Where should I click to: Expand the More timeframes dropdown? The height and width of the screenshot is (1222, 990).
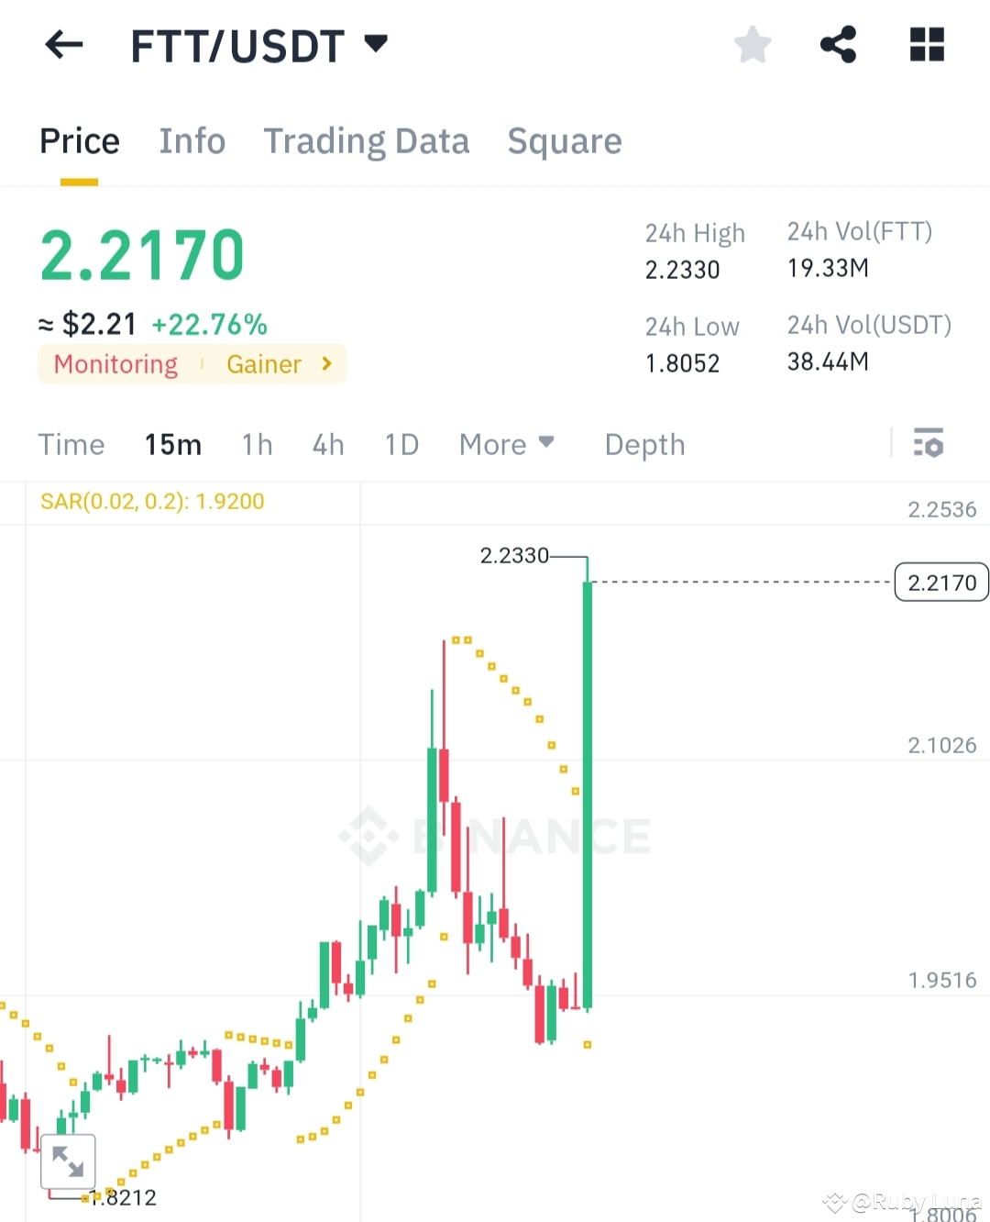click(507, 444)
